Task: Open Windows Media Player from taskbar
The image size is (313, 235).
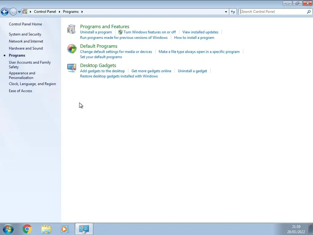Action: [x=64, y=229]
